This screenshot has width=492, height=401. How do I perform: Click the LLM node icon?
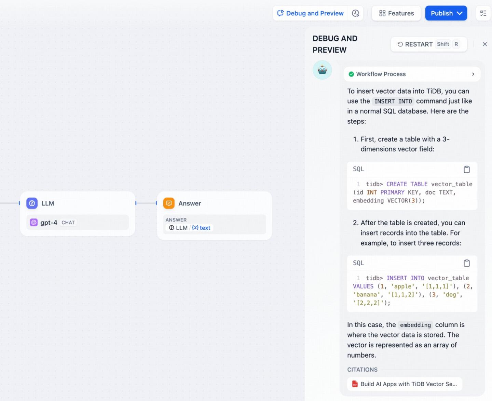[x=32, y=203]
